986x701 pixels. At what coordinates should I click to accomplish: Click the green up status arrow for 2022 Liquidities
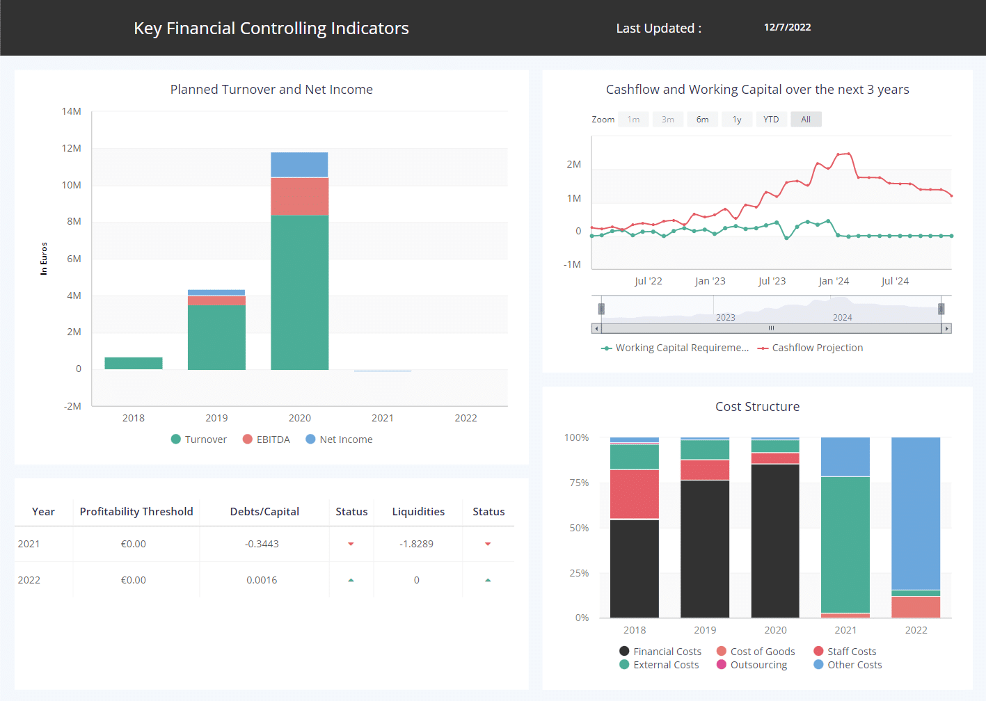coord(488,580)
